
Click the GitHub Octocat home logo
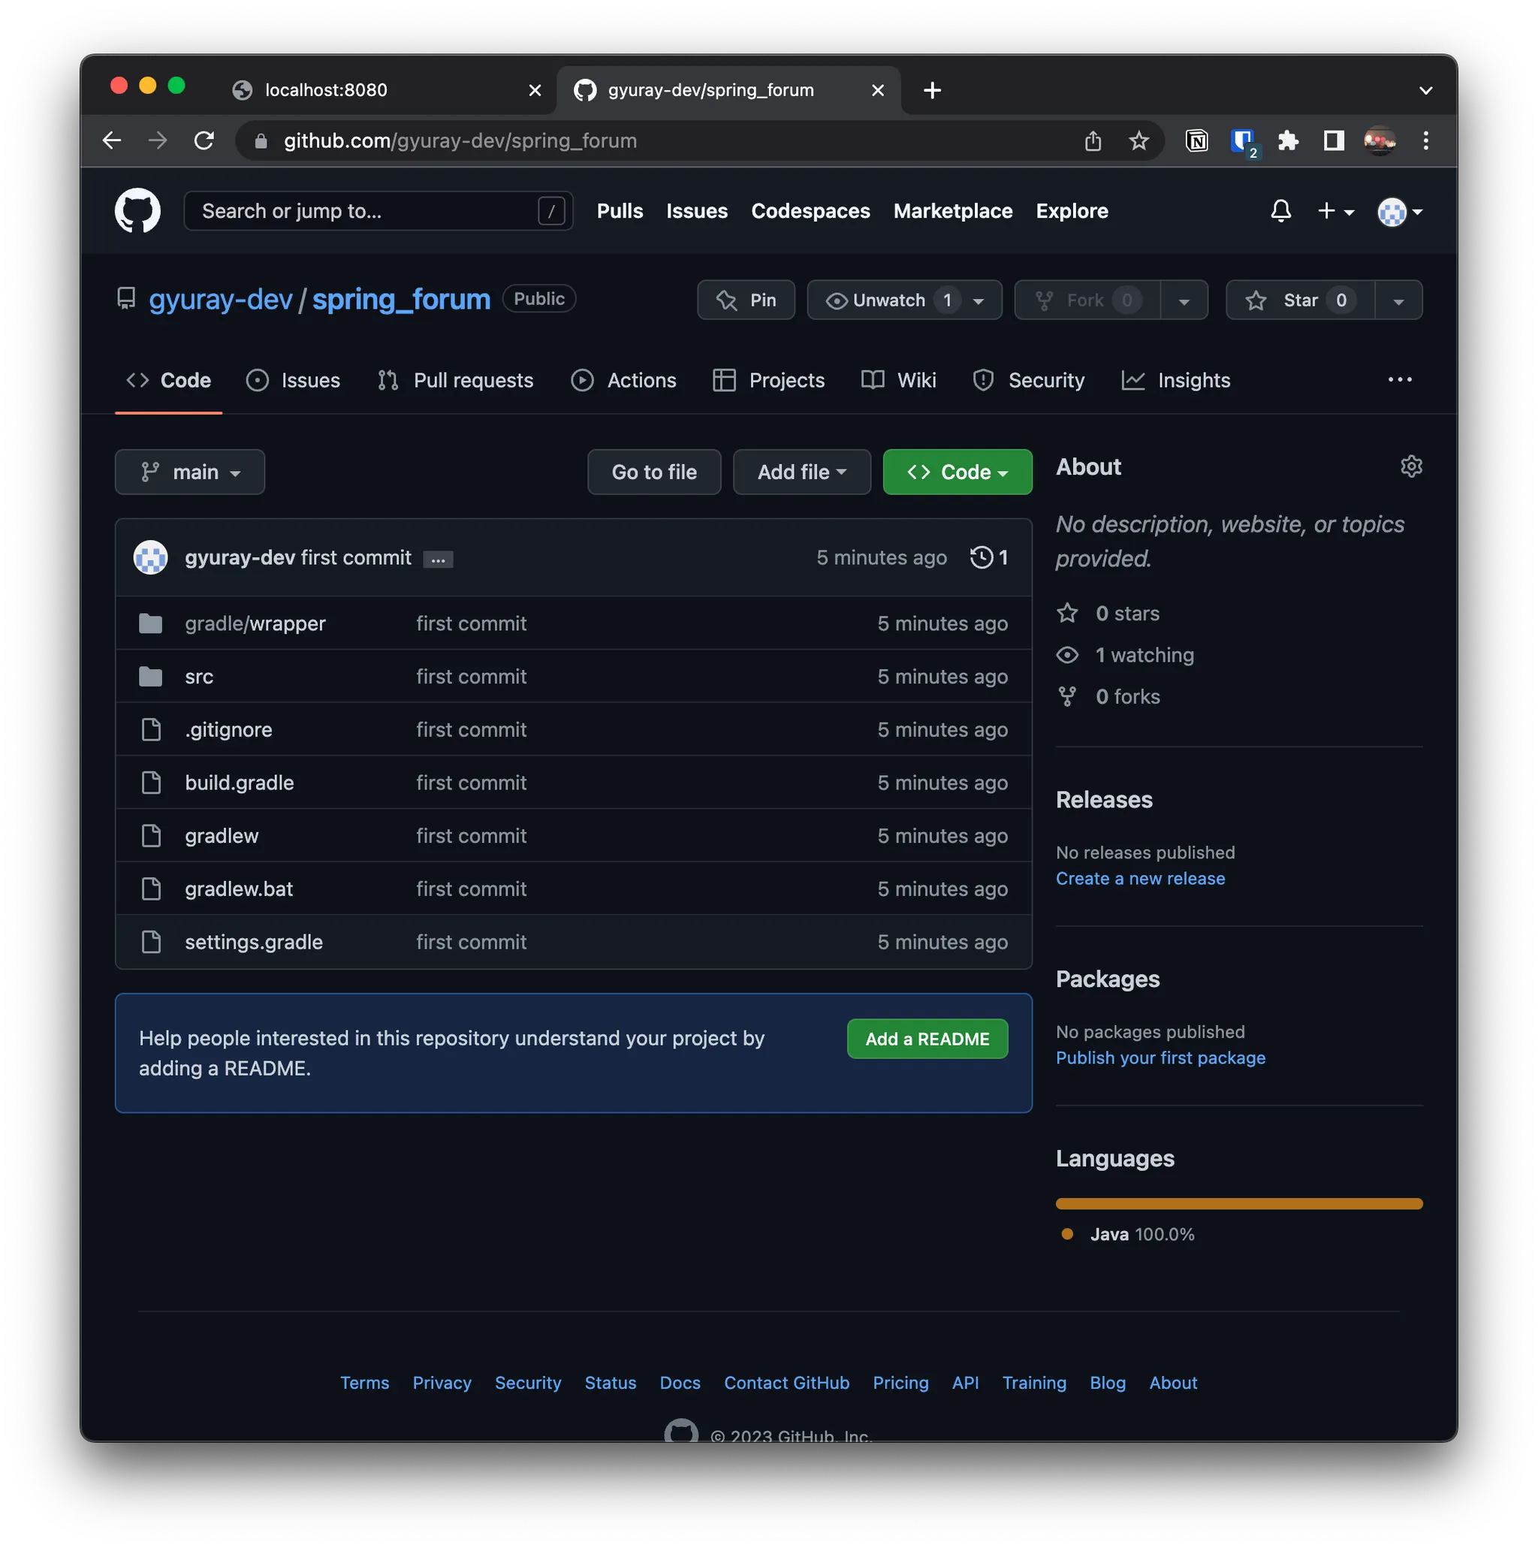click(x=137, y=211)
